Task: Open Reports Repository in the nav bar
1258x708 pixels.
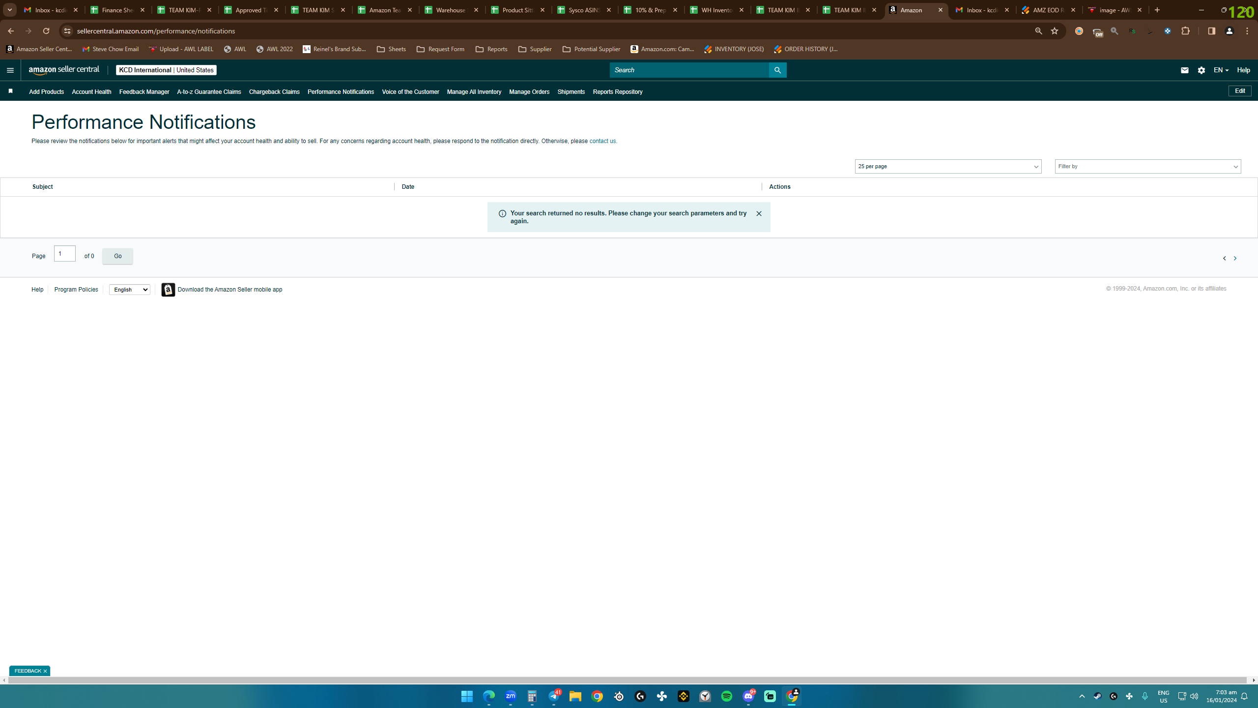Action: [618, 92]
